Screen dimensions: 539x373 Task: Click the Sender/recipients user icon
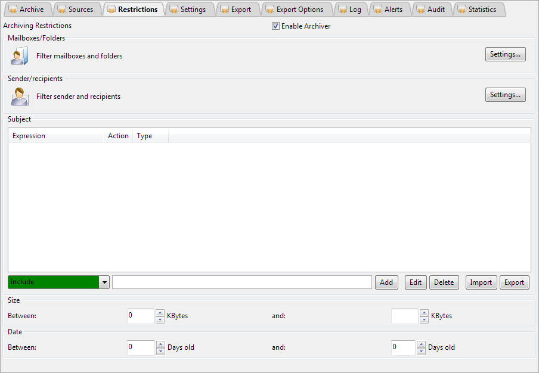click(x=20, y=97)
